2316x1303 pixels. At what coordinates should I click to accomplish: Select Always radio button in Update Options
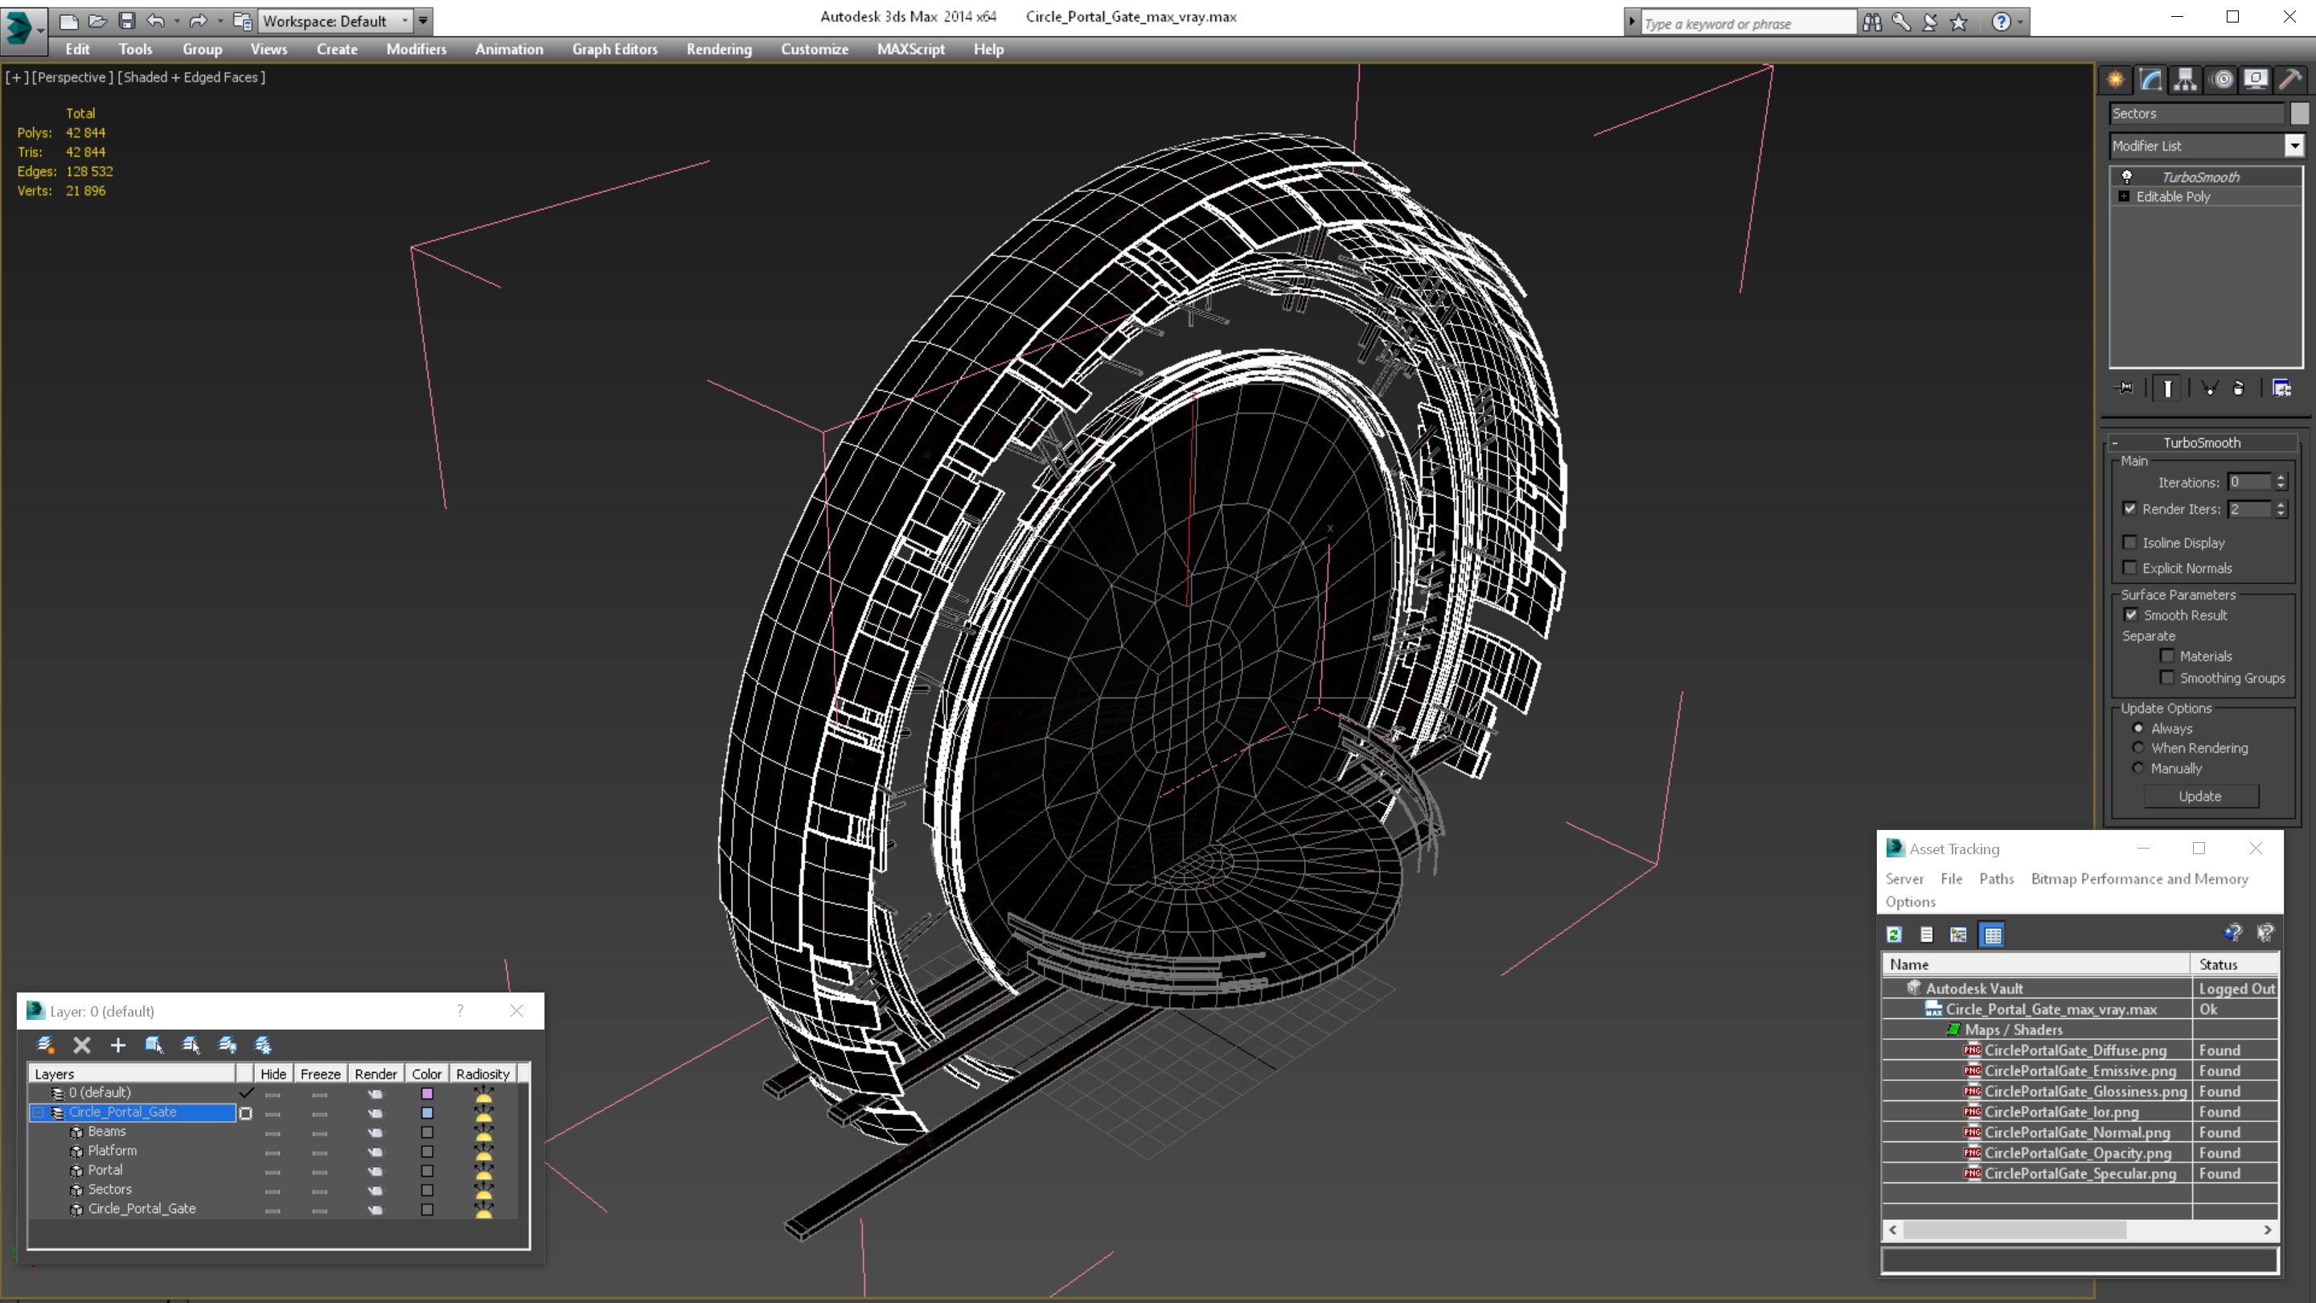[2137, 727]
